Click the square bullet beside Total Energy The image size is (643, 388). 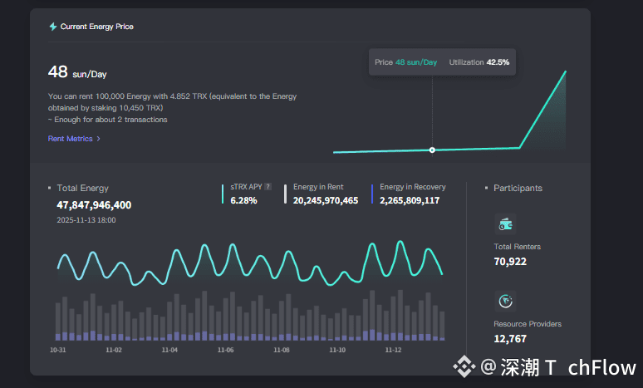coord(50,189)
